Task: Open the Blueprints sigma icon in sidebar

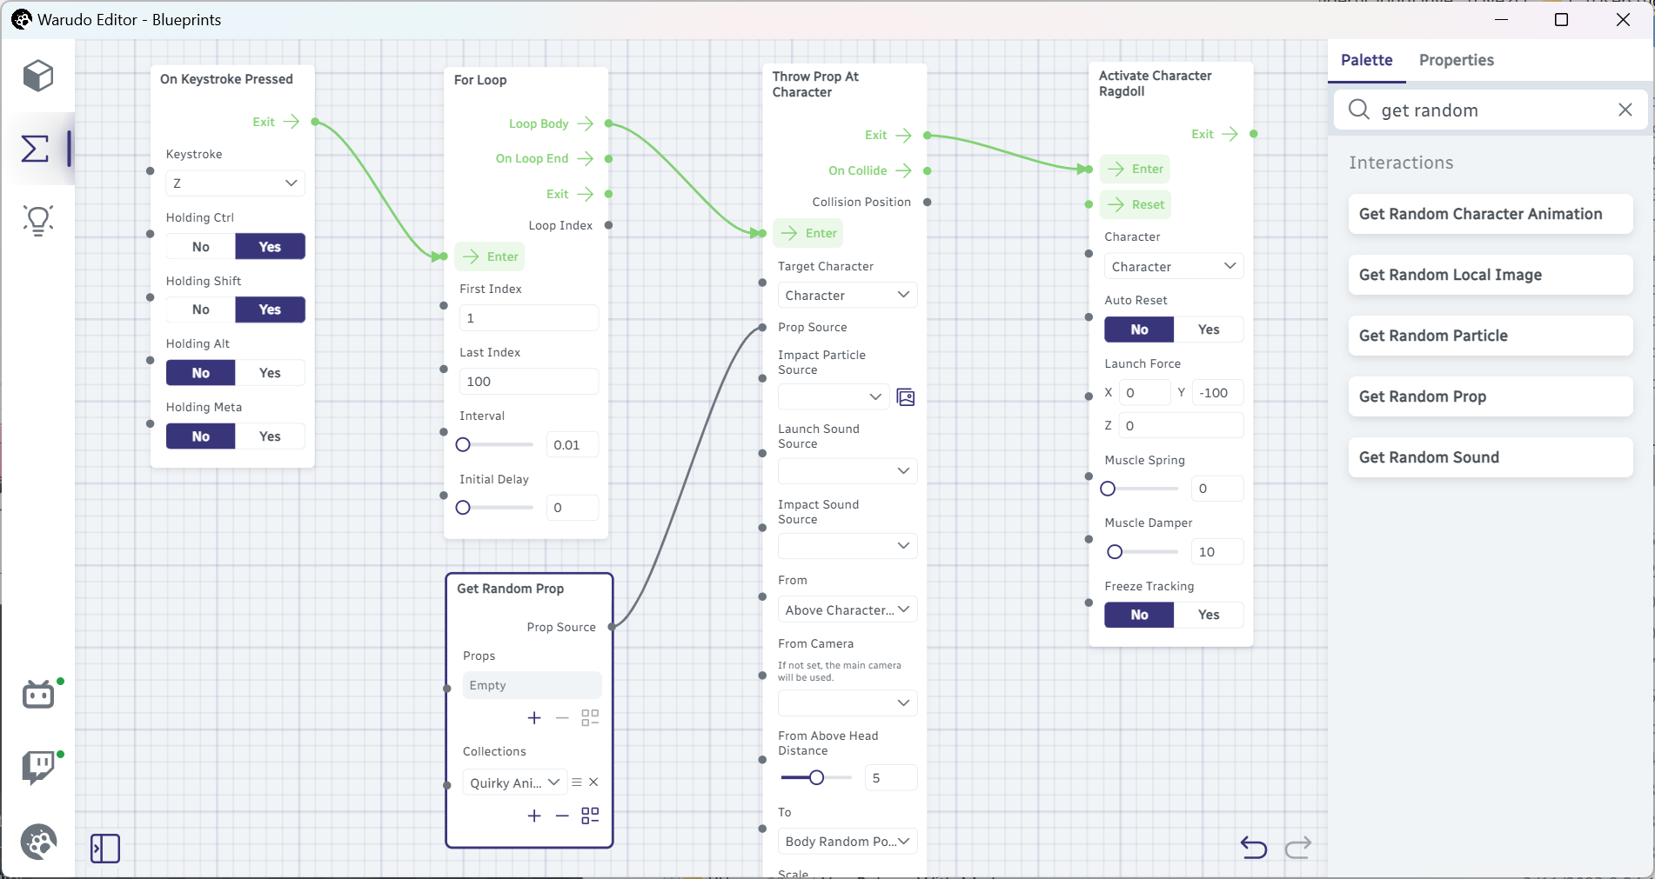Action: [x=36, y=149]
